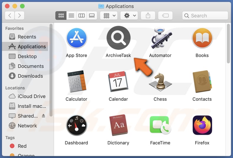233x158 pixels.
Task: Open the FaceTime application
Action: point(160,125)
